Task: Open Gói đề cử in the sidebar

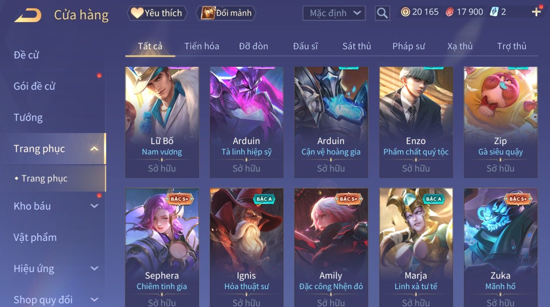Action: click(34, 86)
